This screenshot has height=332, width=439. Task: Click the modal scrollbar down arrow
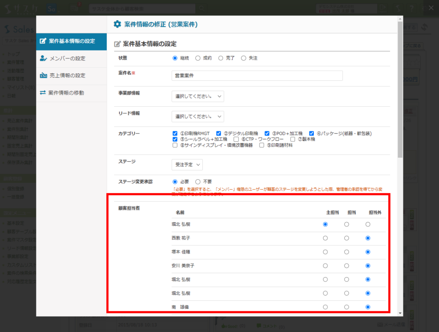[x=400, y=313]
